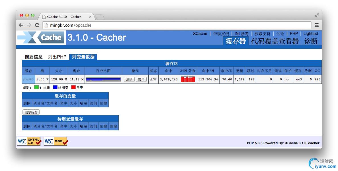Open the 帮助文档 link
338x171 pixels.
pos(221,34)
